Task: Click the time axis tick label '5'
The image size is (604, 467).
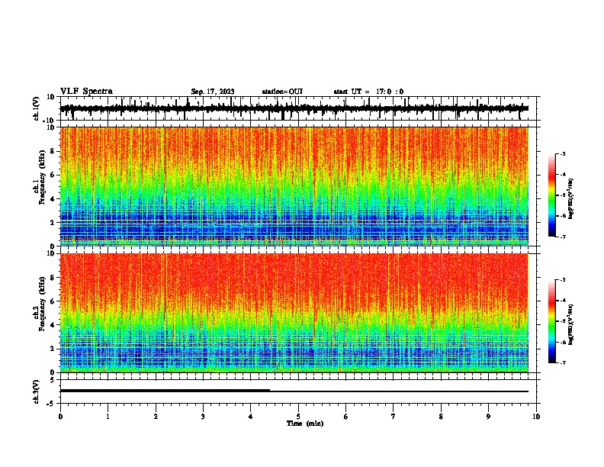Action: pos(298,417)
